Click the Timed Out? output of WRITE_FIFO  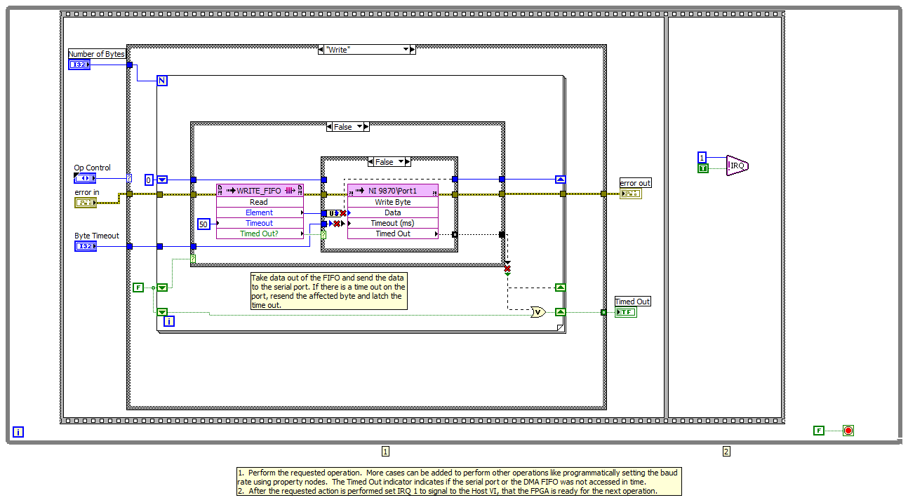pos(260,234)
